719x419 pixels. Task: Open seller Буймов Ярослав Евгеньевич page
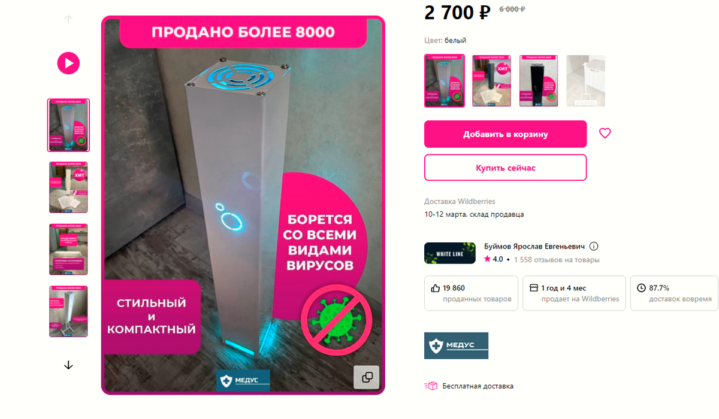pyautogui.click(x=534, y=247)
